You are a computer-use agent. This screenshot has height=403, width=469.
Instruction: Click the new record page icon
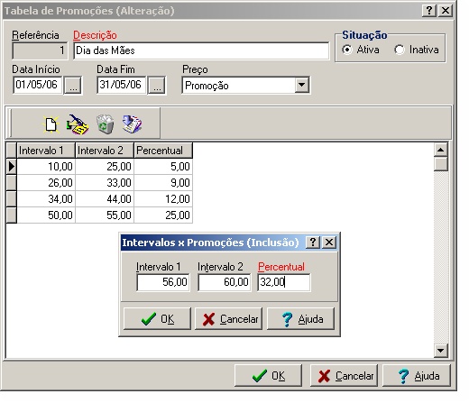(51, 124)
